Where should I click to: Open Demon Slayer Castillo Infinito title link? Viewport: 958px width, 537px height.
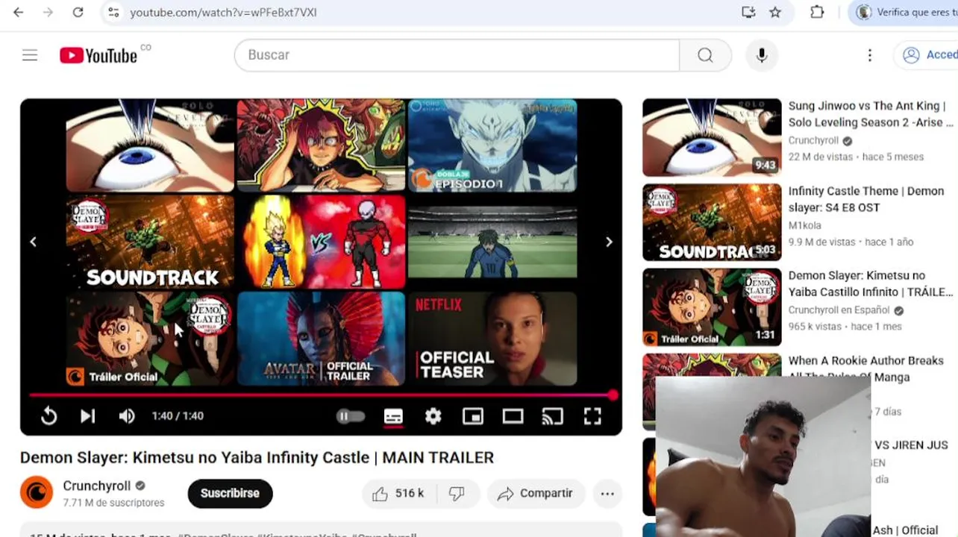pyautogui.click(x=870, y=283)
